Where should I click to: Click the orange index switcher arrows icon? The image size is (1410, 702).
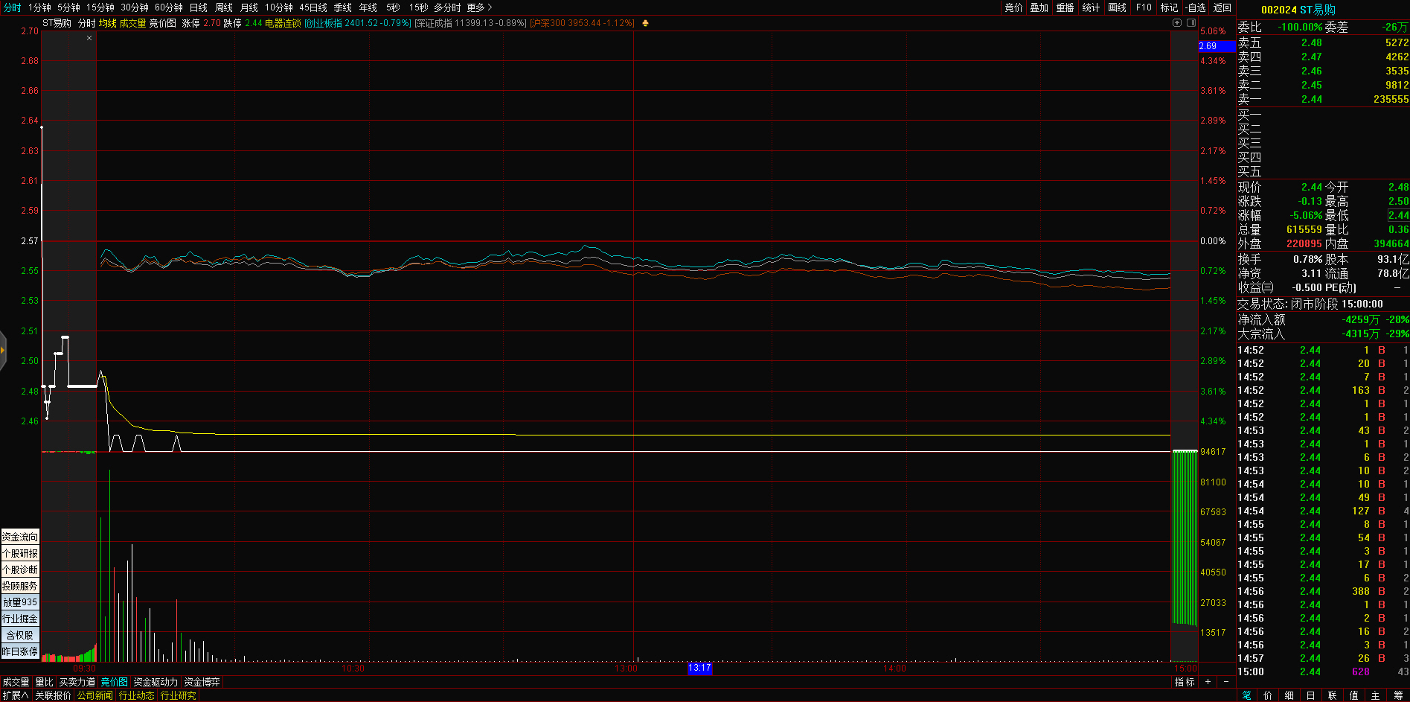click(645, 23)
